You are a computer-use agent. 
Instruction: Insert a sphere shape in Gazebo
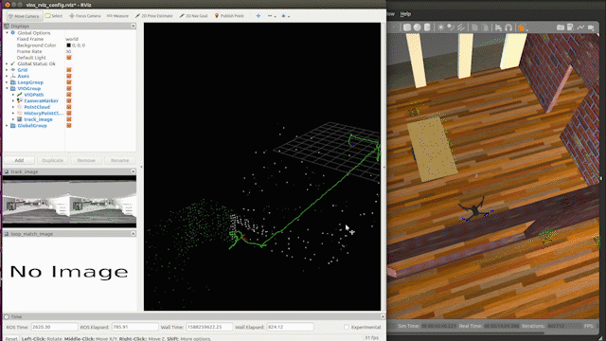[x=417, y=27]
